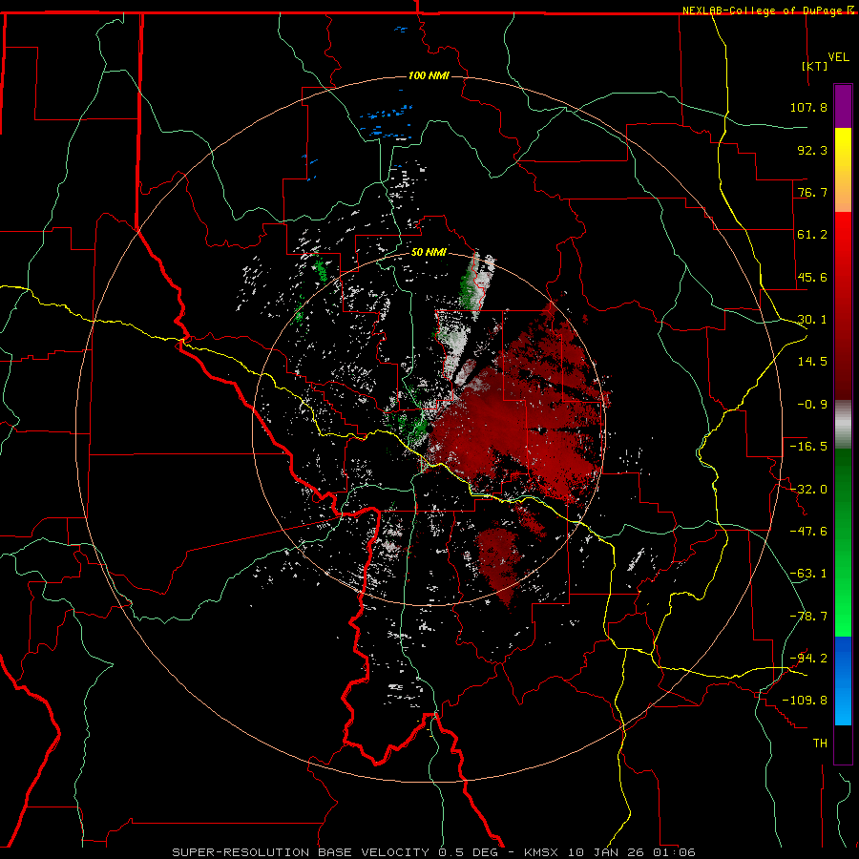Click the 100 NMI range ring label
859x859 pixels.
point(429,75)
